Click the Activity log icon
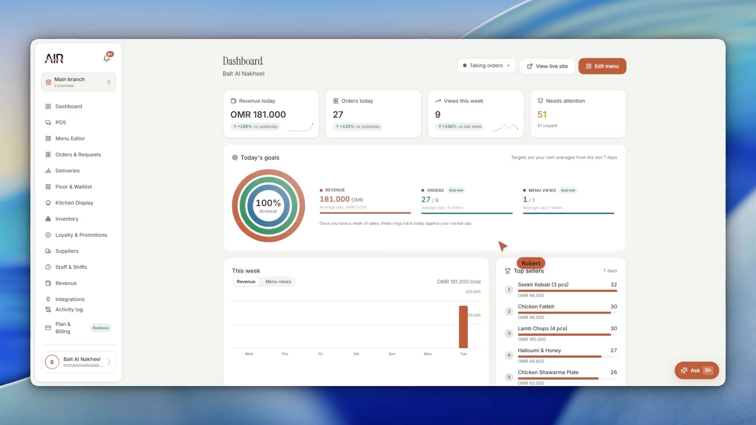The width and height of the screenshot is (756, 425). [x=48, y=310]
